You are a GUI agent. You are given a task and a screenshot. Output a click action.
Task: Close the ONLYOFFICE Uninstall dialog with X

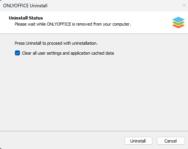coord(184,5)
